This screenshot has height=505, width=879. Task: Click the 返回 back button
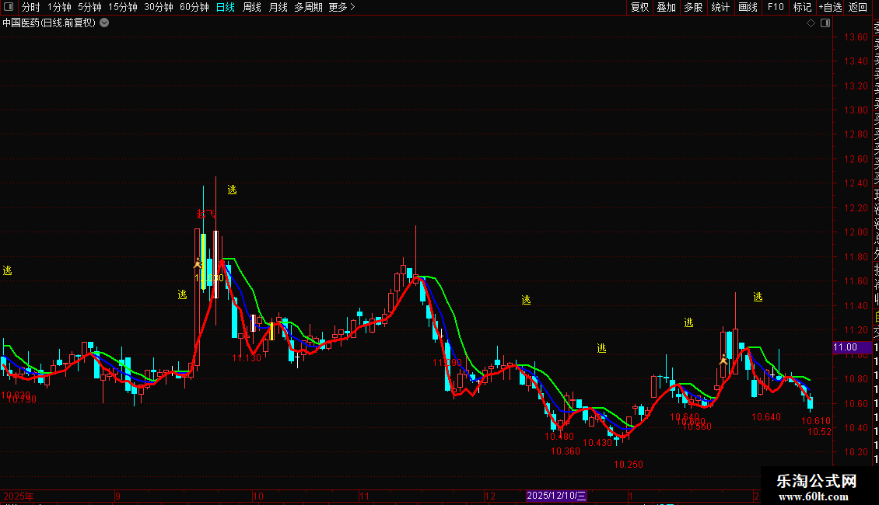pyautogui.click(x=858, y=7)
